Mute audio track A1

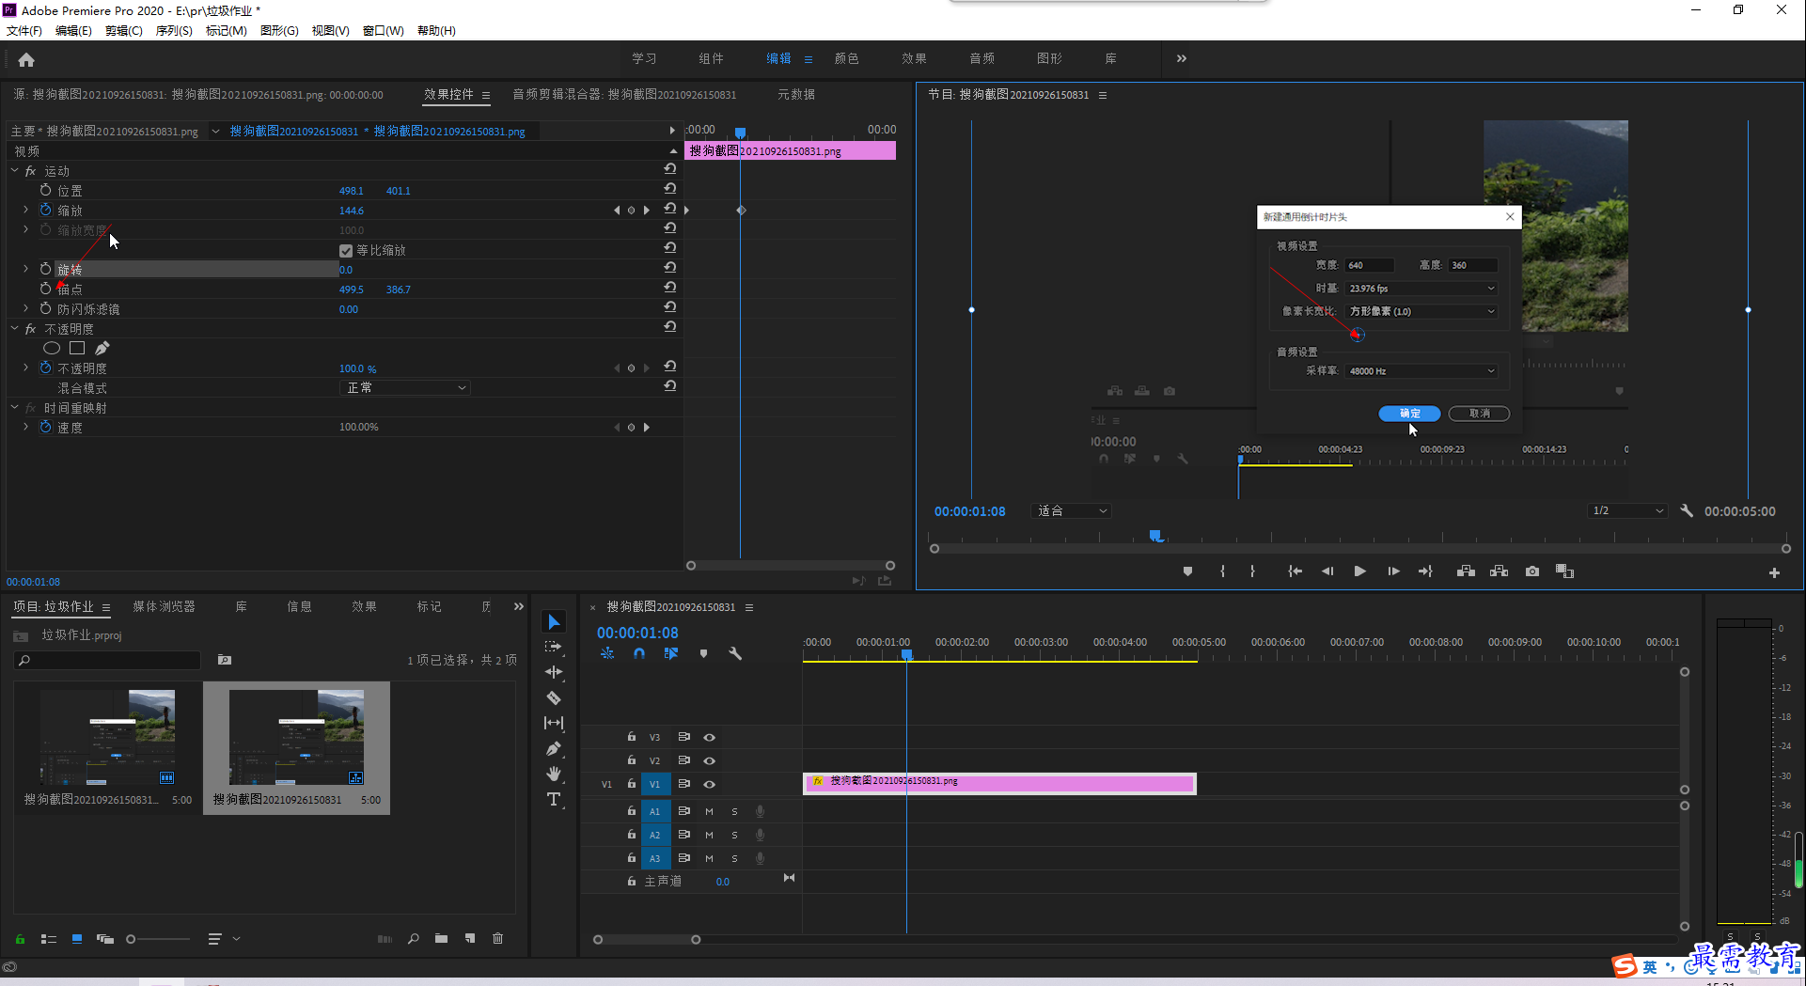tap(709, 811)
